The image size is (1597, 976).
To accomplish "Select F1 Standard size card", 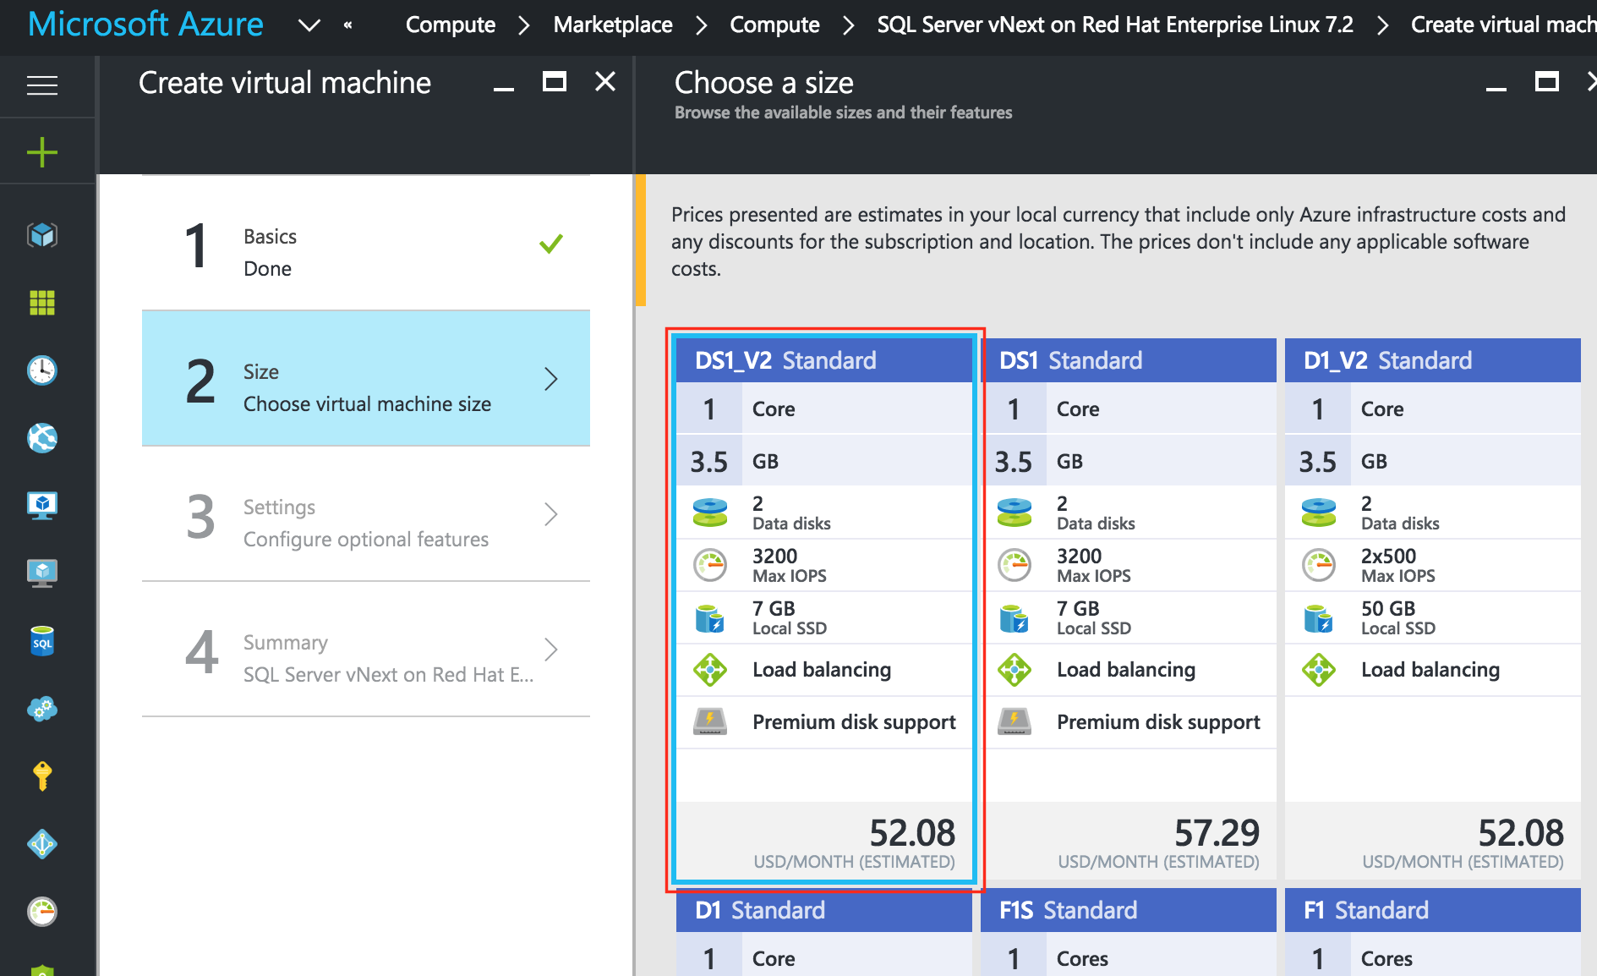I will [x=1433, y=932].
